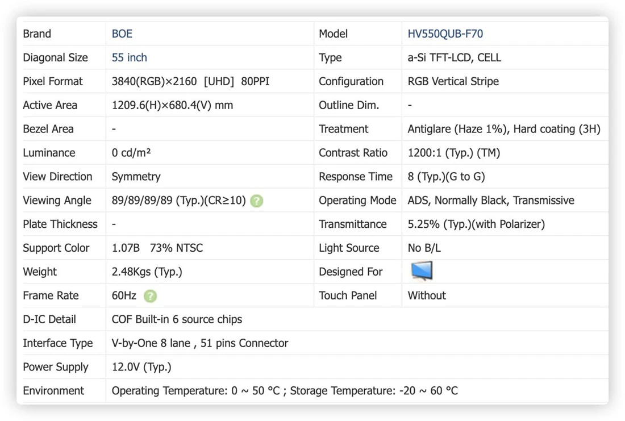Click the help icon next to 60Hz

click(x=150, y=296)
